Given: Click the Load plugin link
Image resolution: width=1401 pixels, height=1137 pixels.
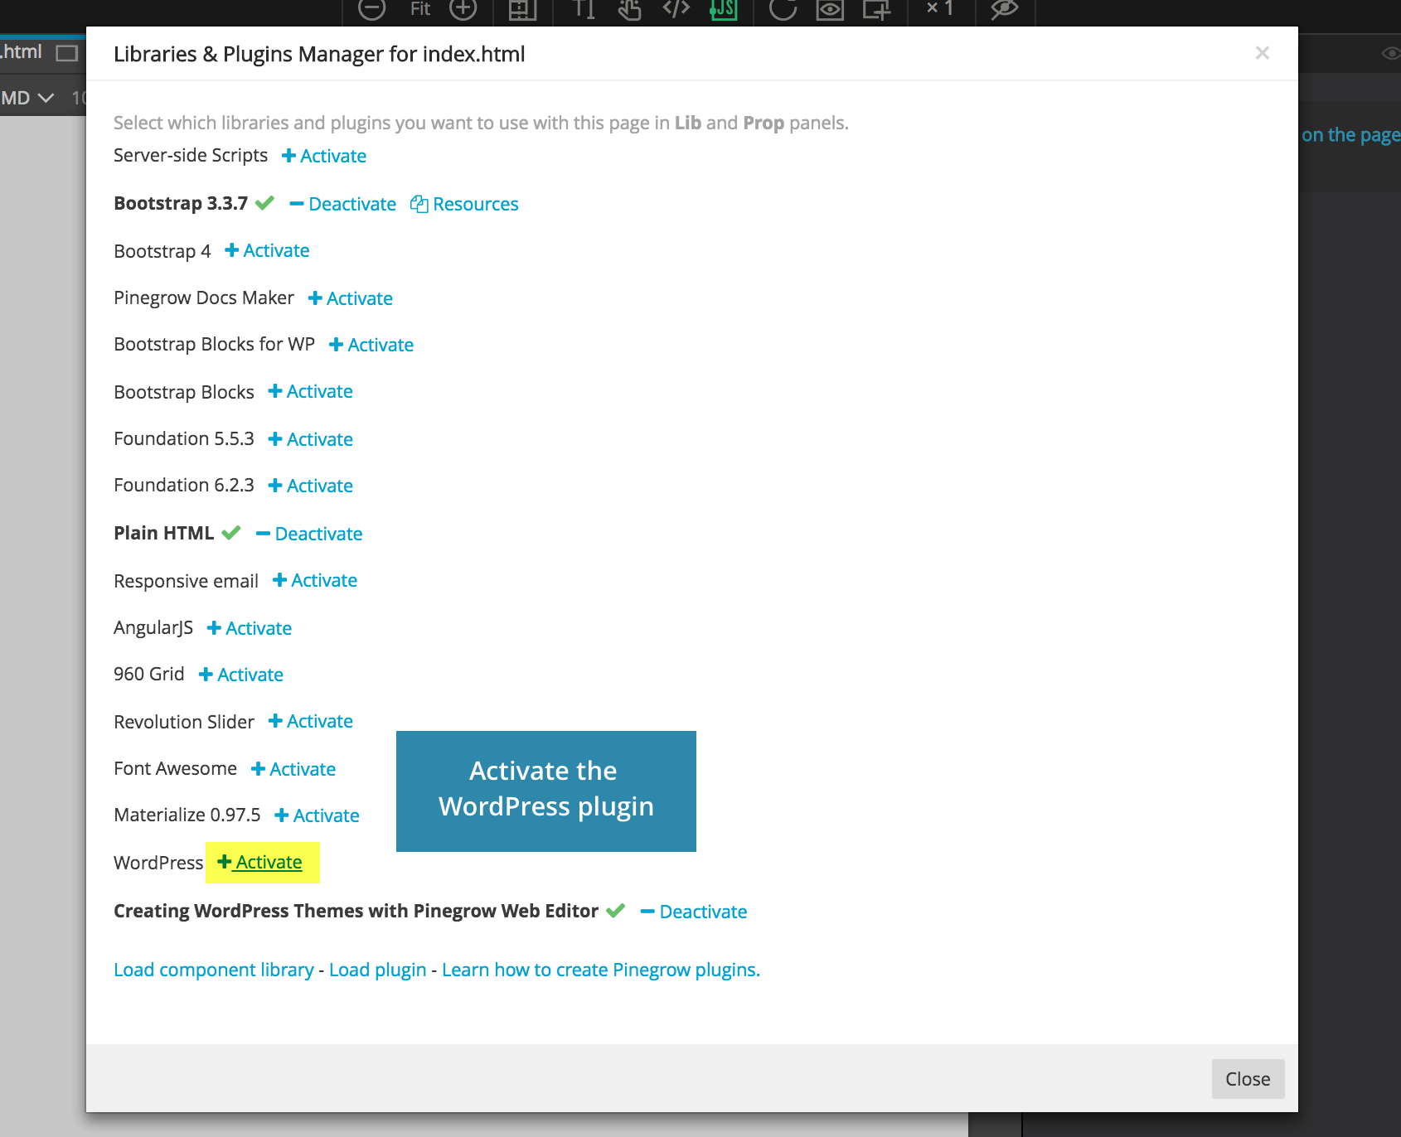Looking at the screenshot, I should click(x=377, y=970).
